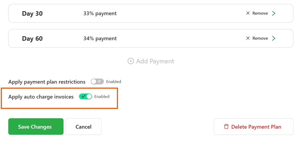Open the Day 30 payment row
Screen dimensions: 304x143
point(151,13)
